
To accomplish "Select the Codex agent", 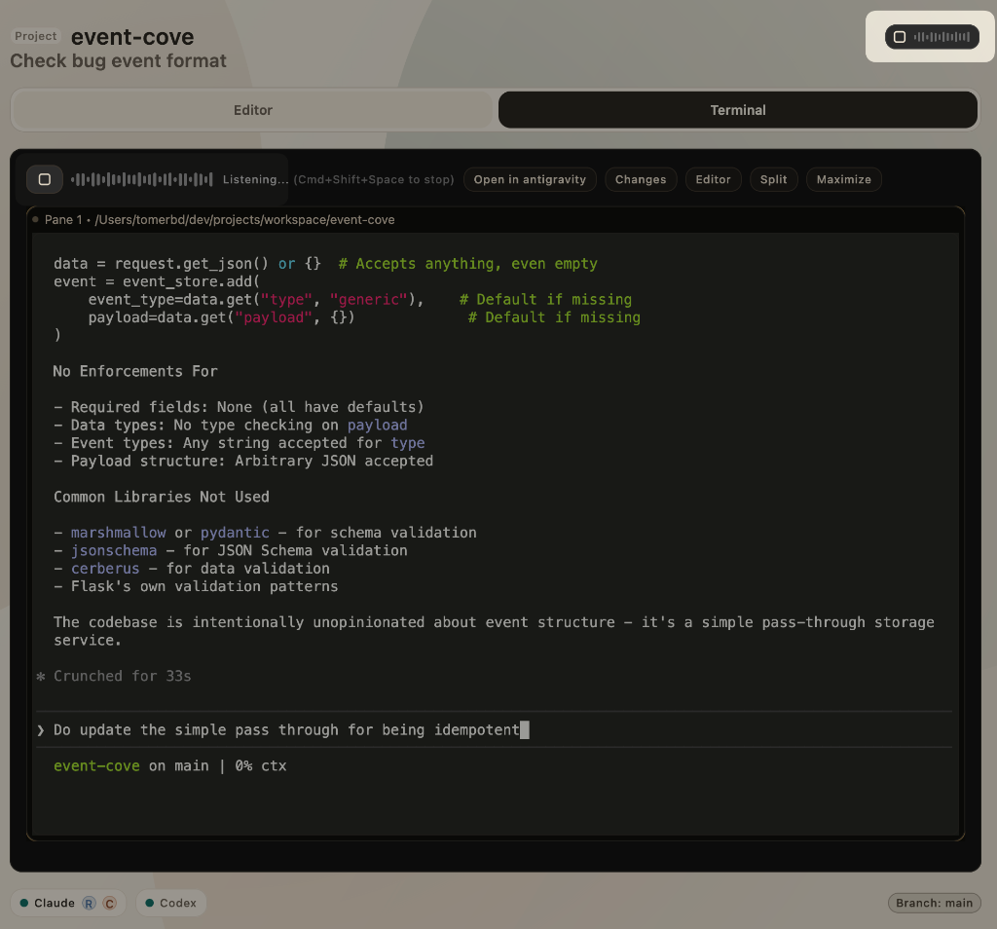I will pyautogui.click(x=178, y=904).
